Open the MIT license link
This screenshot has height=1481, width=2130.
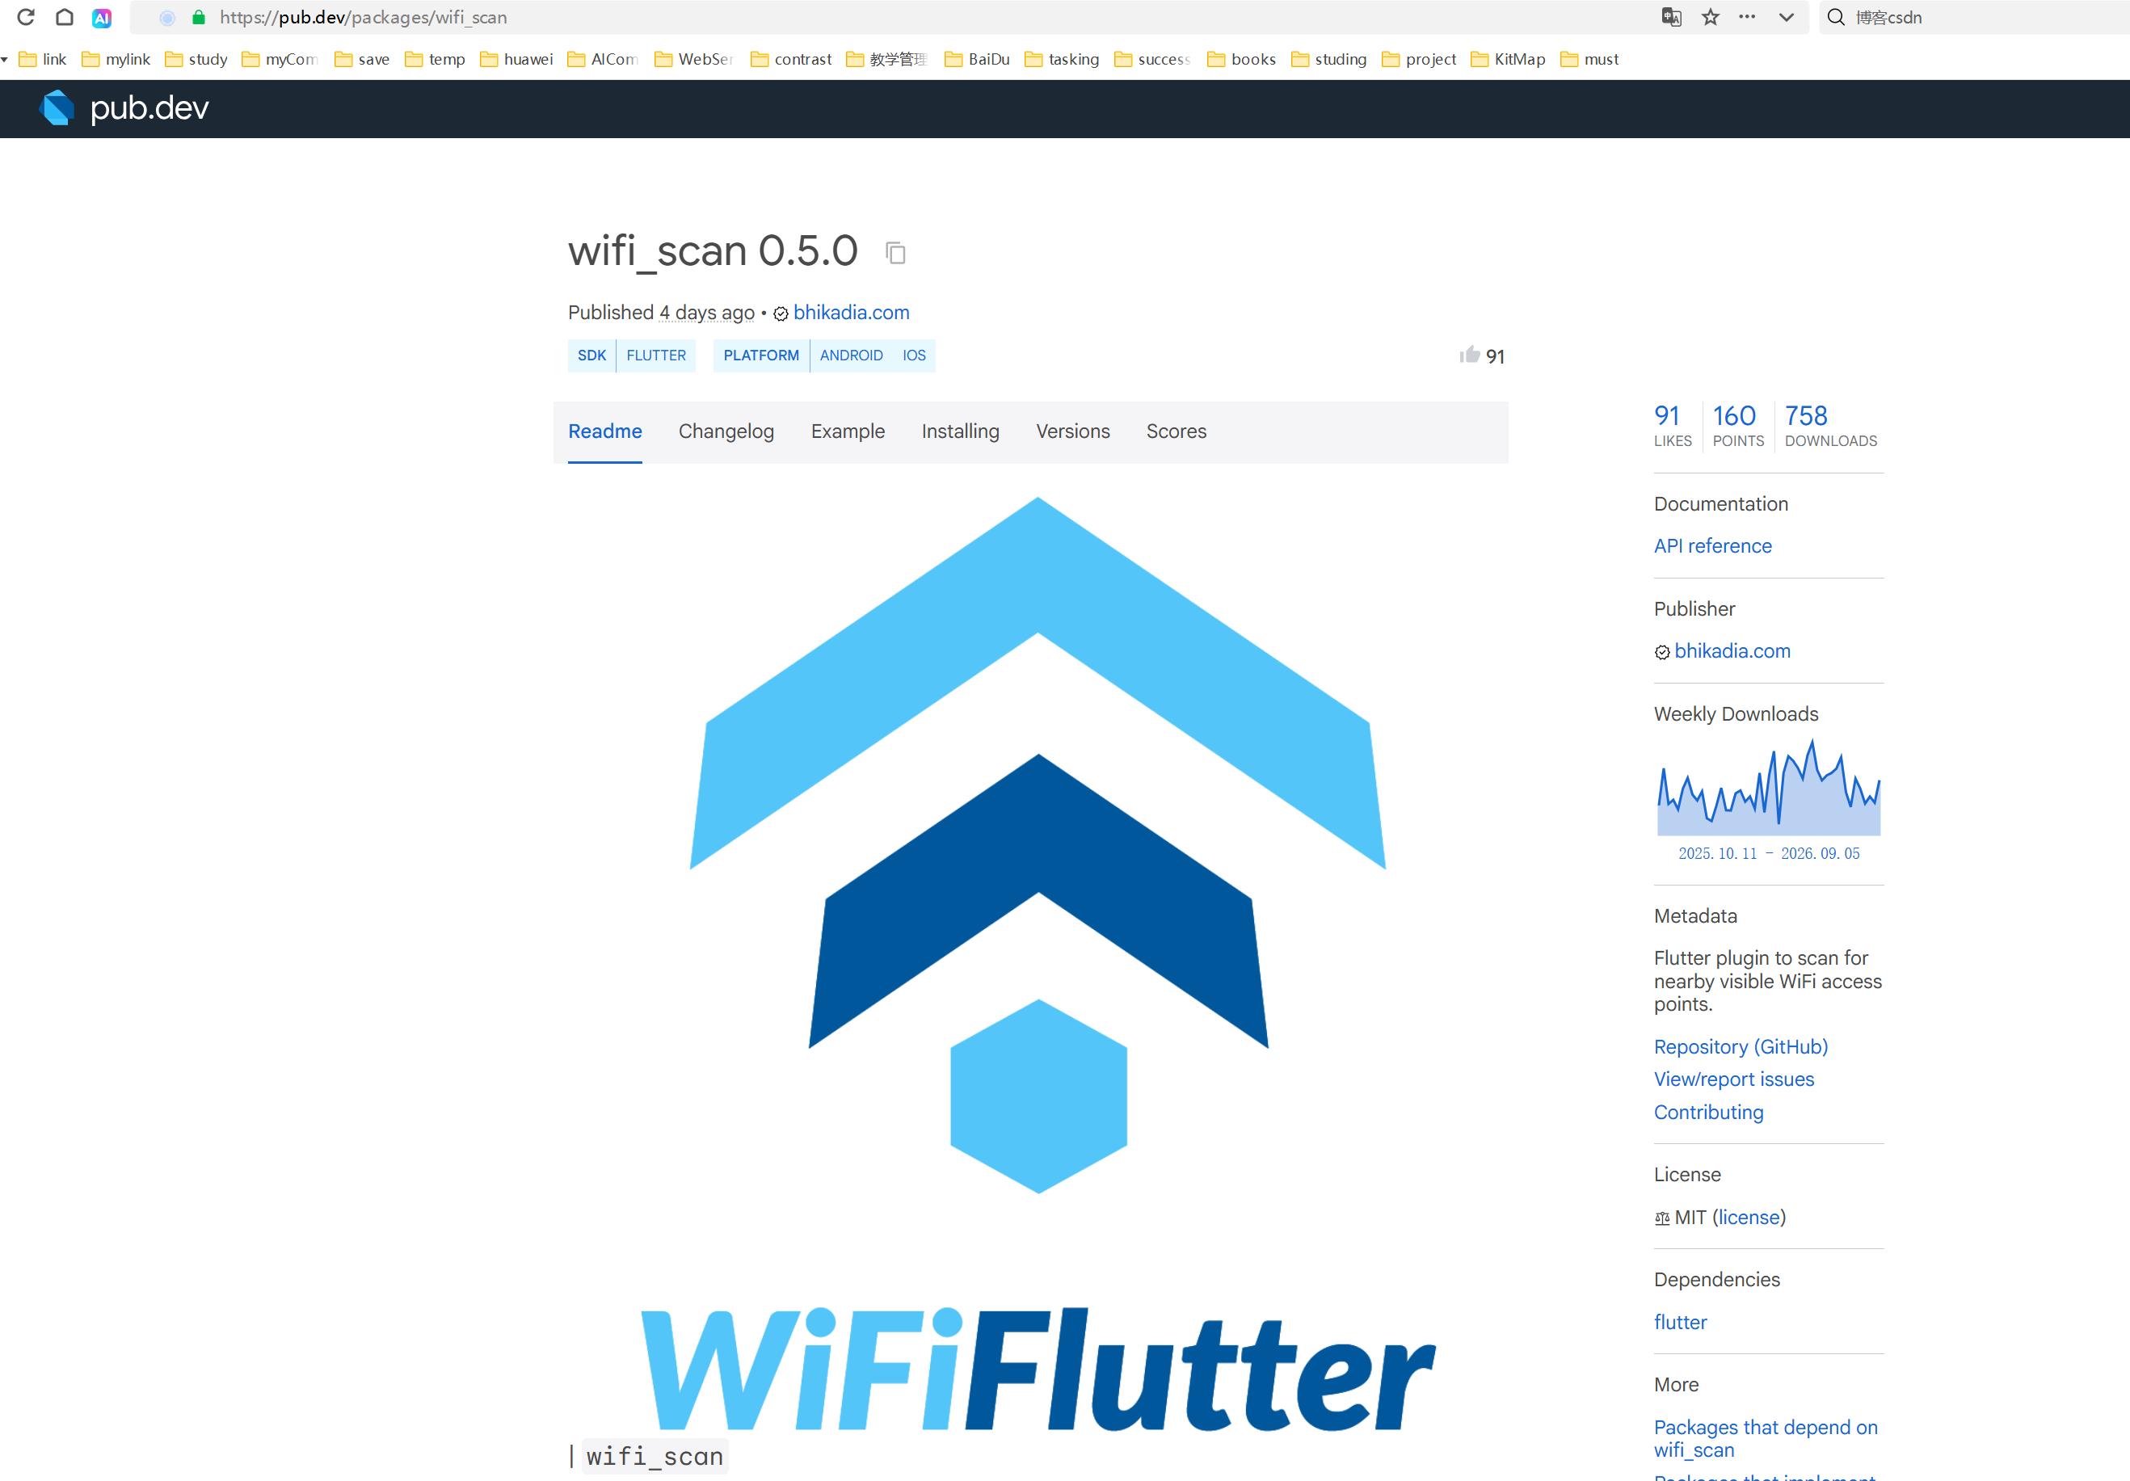(1749, 1218)
